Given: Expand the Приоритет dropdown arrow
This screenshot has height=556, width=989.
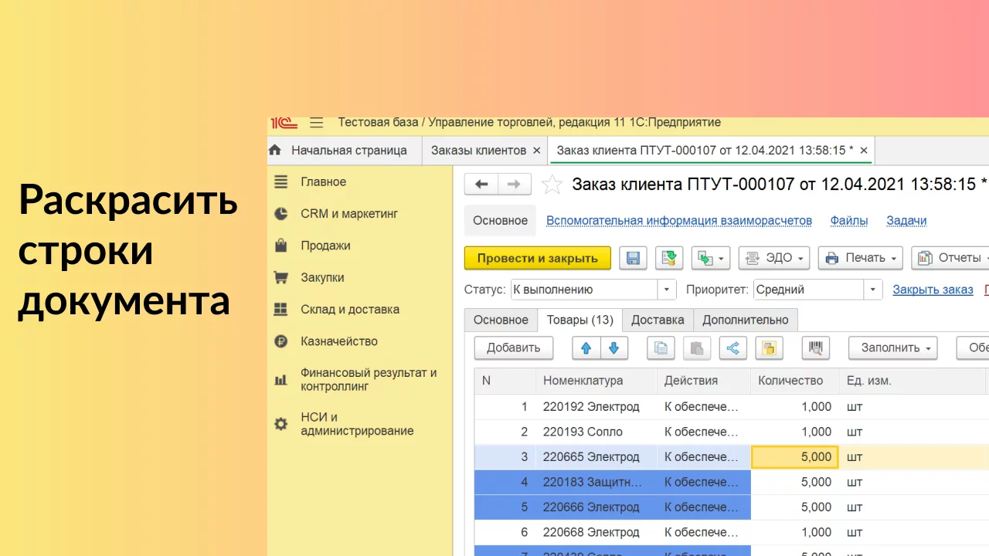Looking at the screenshot, I should coord(873,290).
